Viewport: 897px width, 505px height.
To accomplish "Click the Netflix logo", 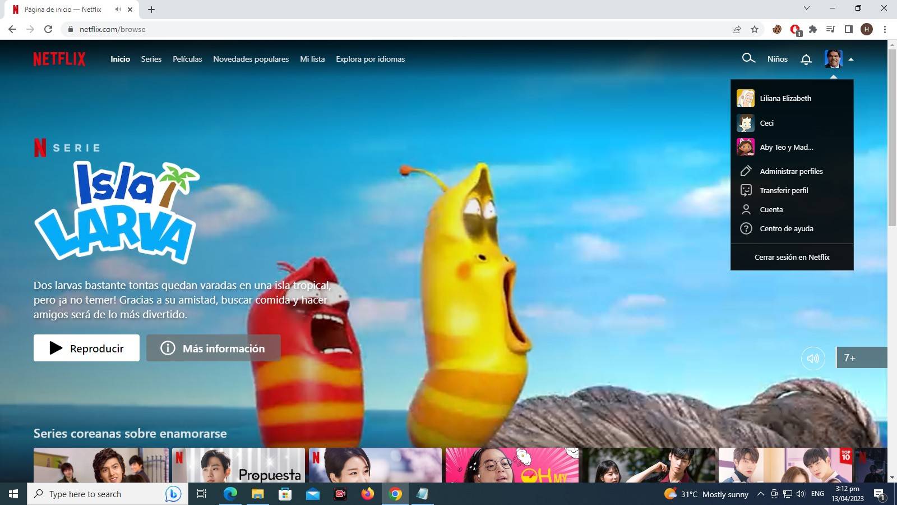I will click(59, 59).
